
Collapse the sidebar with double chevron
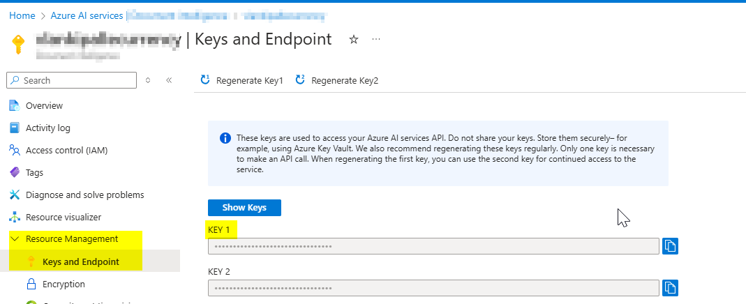169,80
